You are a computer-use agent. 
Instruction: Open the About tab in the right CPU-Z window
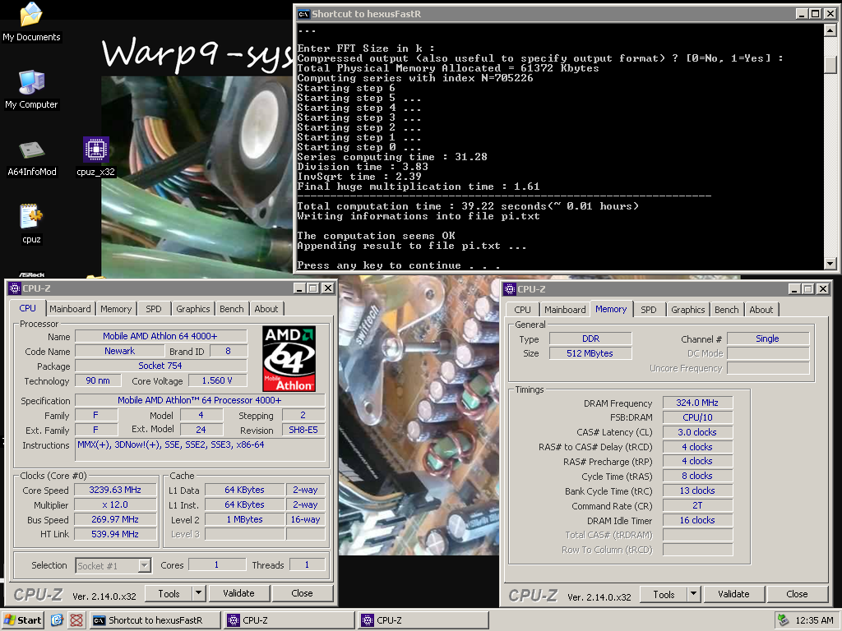click(761, 310)
